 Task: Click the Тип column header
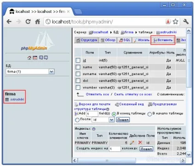pyautogui.click(x=108, y=52)
